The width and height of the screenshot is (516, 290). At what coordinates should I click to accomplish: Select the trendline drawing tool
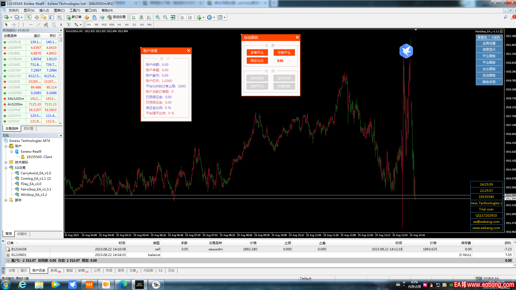[x=38, y=25]
